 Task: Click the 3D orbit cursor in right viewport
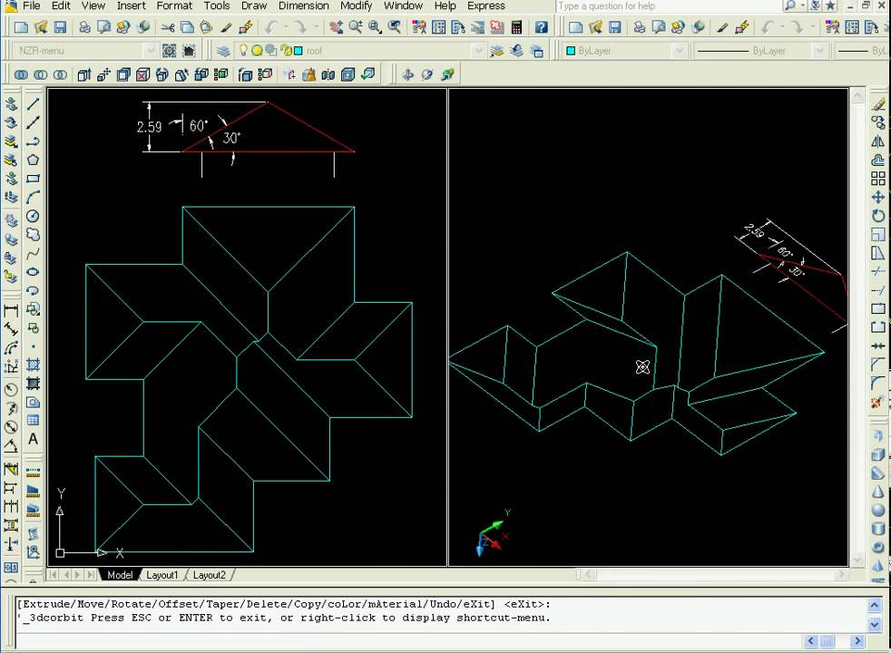click(x=642, y=367)
